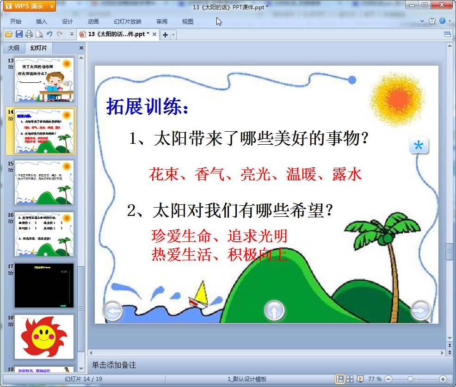Open the WPS 演示 application menu dropdown arrow

52,6
